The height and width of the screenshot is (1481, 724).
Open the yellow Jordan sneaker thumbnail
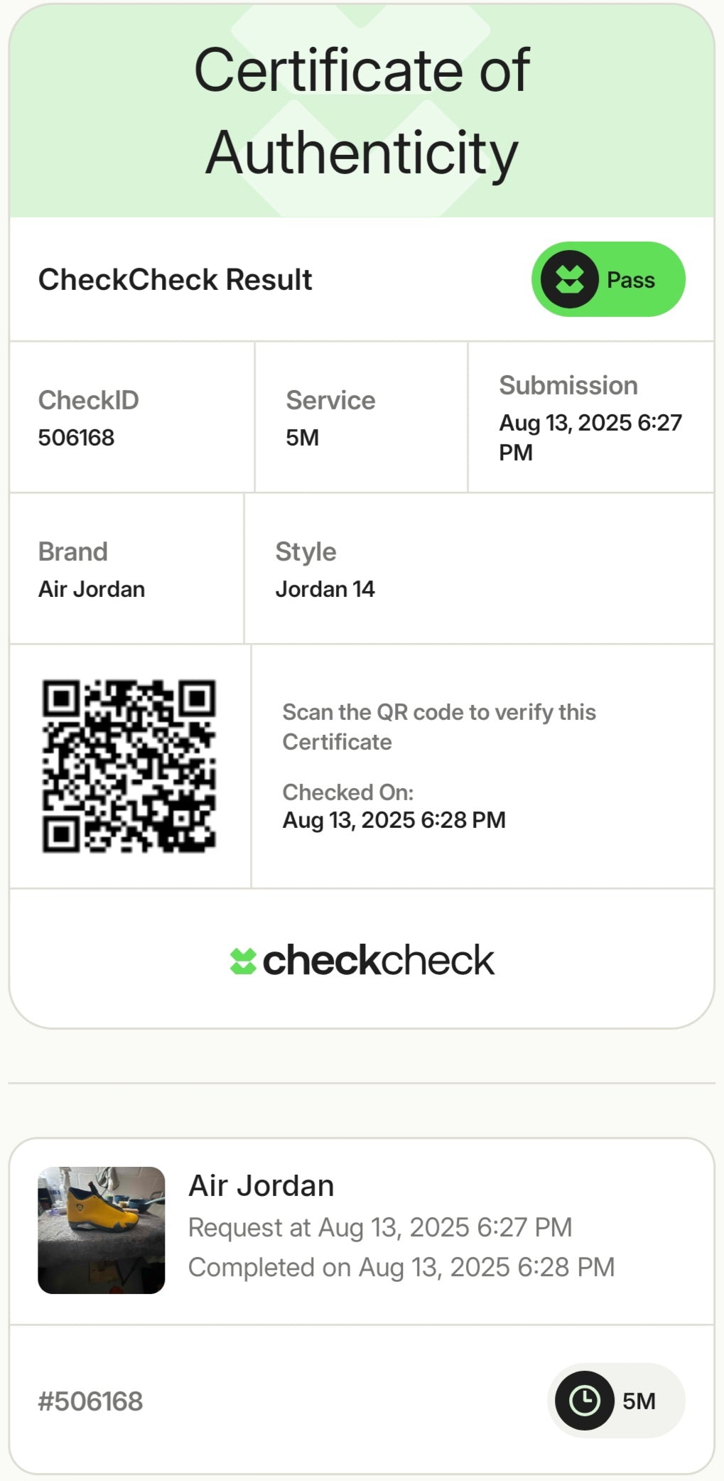(102, 1230)
